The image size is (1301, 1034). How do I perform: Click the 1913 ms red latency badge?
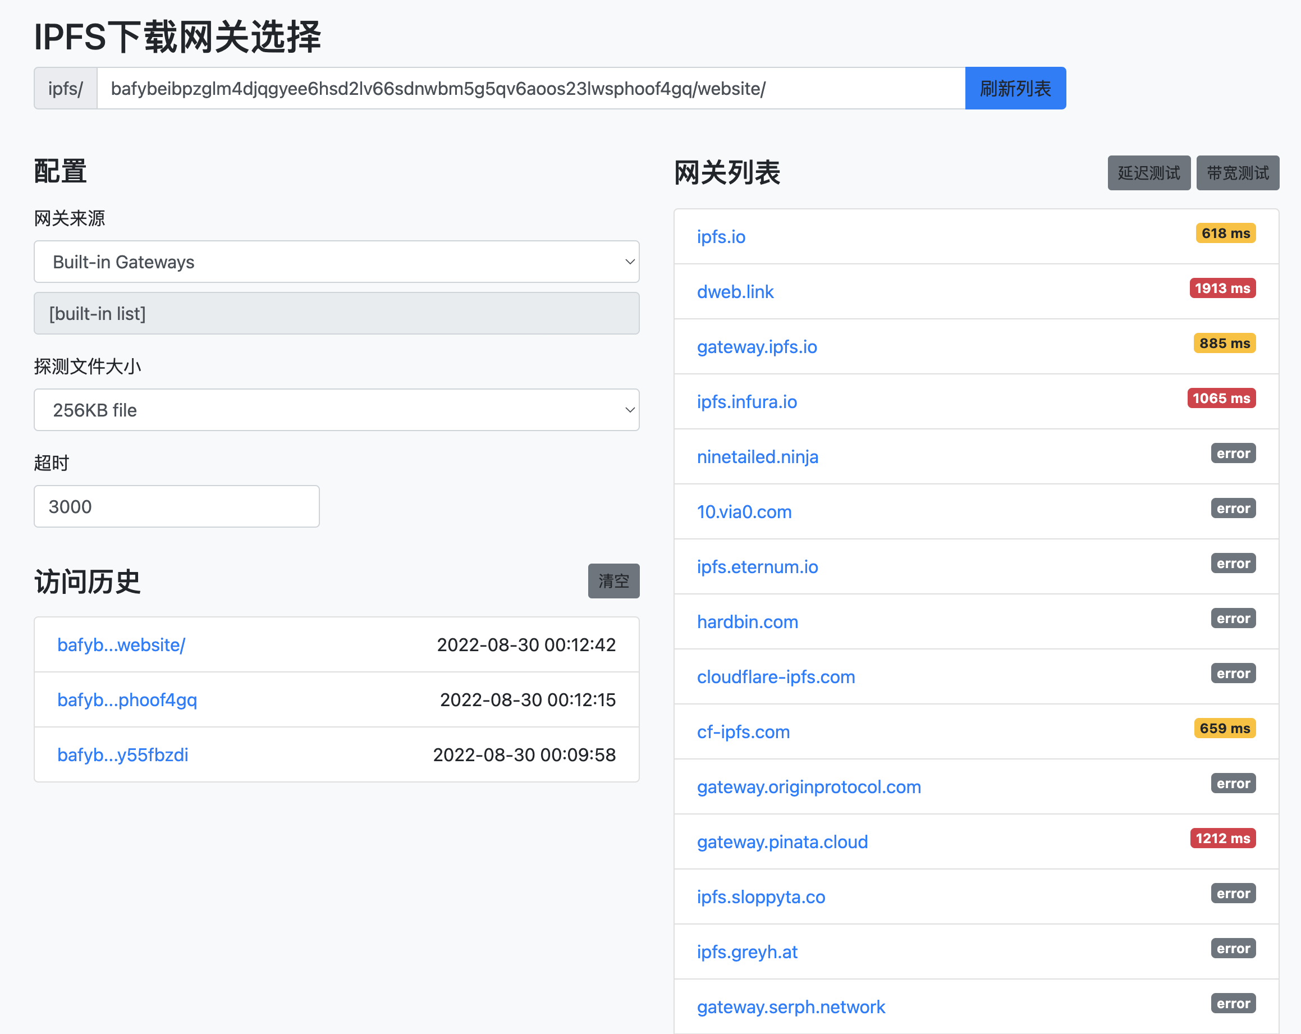coord(1222,289)
